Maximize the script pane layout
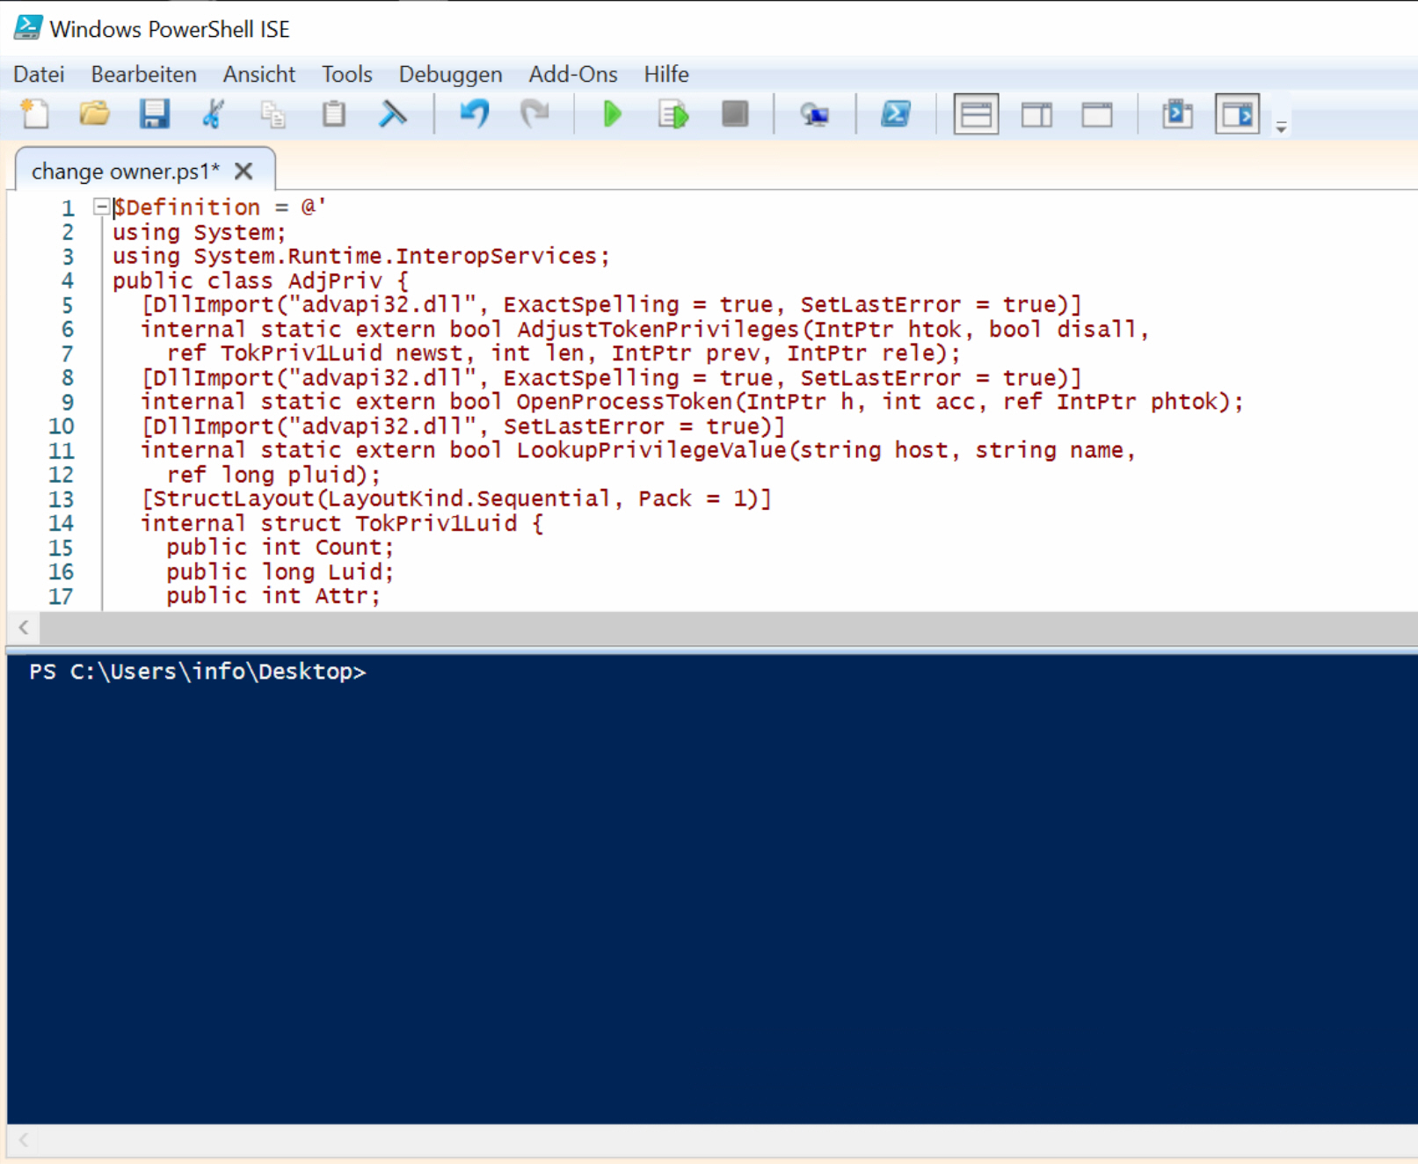The image size is (1418, 1164). click(x=1097, y=114)
